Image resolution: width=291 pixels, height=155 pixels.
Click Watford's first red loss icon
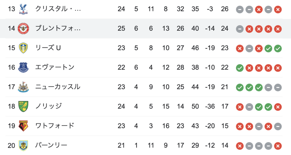(240, 126)
